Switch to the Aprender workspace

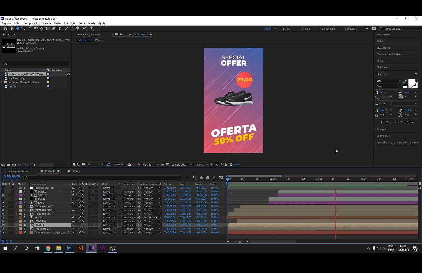286,29
